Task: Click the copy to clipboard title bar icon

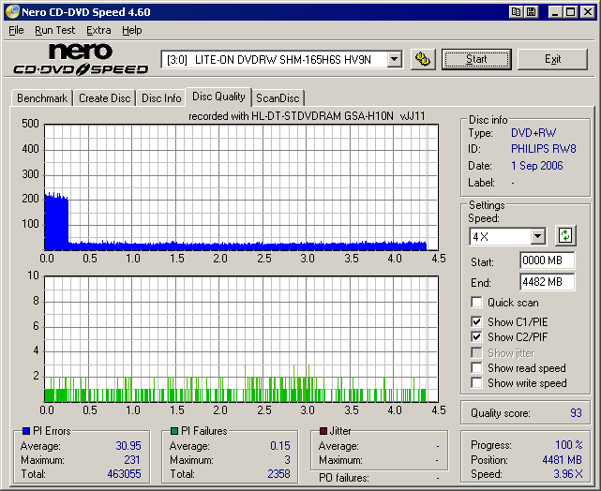Action: (517, 12)
